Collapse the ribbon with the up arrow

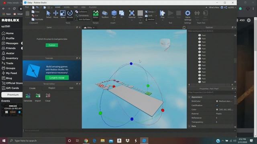tap(206, 7)
